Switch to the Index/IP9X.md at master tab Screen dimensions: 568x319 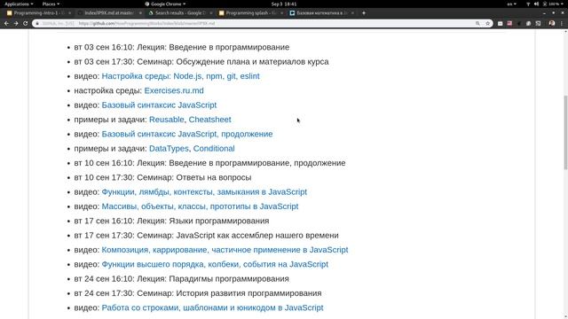click(108, 12)
